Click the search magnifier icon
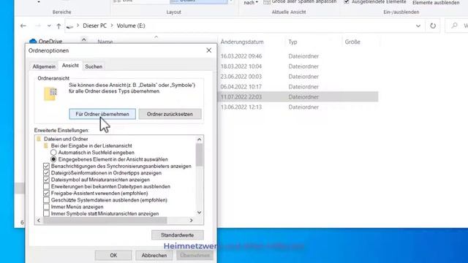The image size is (468, 263). (x=454, y=26)
